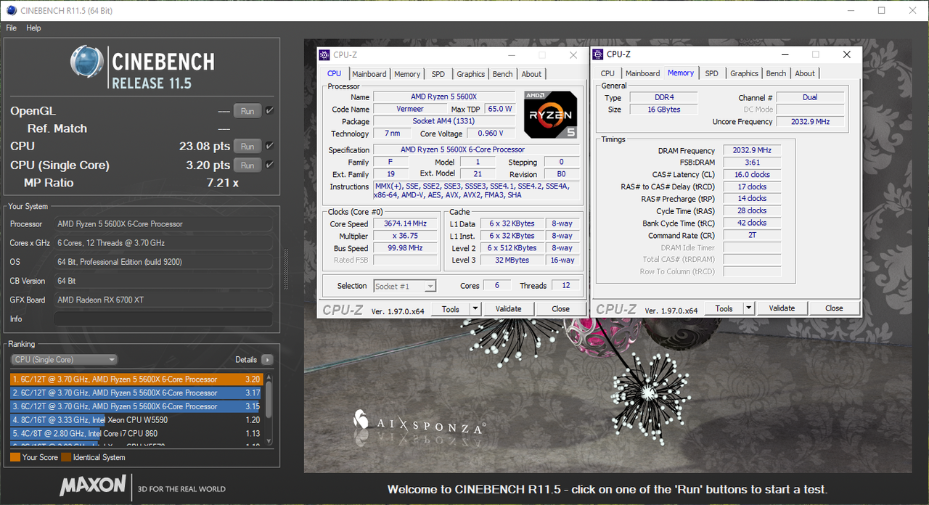Switch to Bench tab in left CPU-Z

pos(502,74)
